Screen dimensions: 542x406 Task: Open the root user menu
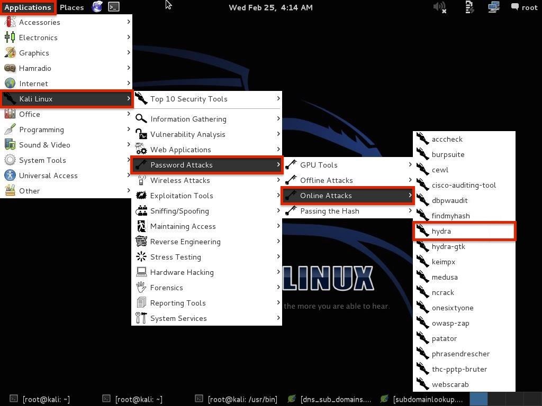(x=524, y=7)
